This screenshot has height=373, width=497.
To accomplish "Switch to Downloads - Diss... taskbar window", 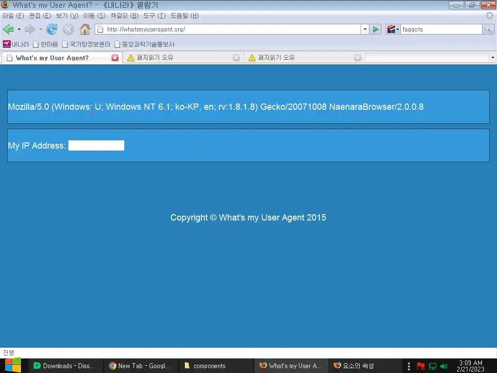I will point(66,366).
